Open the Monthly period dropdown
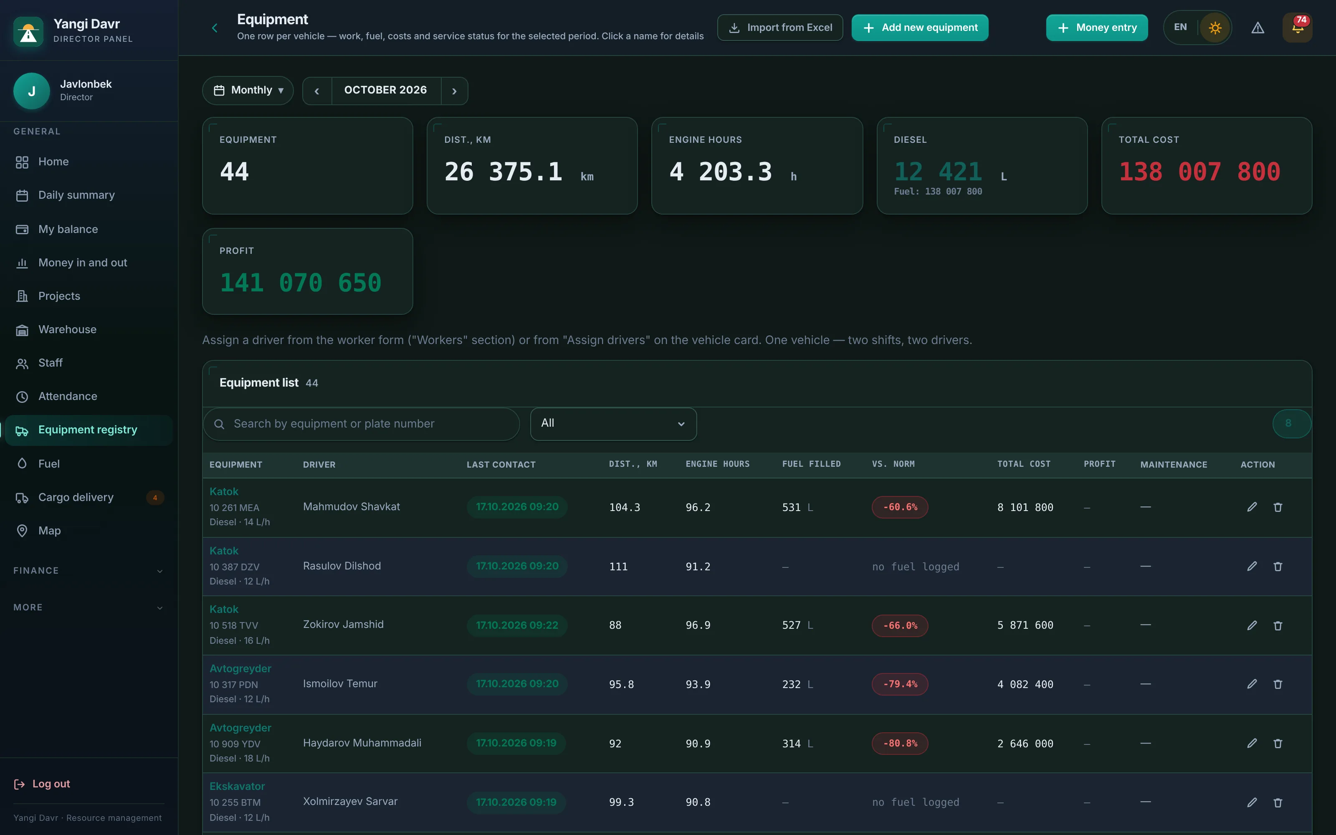1336x835 pixels. (x=248, y=91)
